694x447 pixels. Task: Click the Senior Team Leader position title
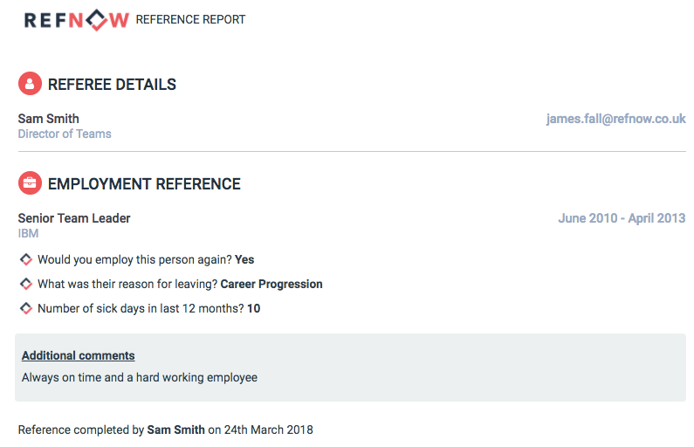pos(74,218)
